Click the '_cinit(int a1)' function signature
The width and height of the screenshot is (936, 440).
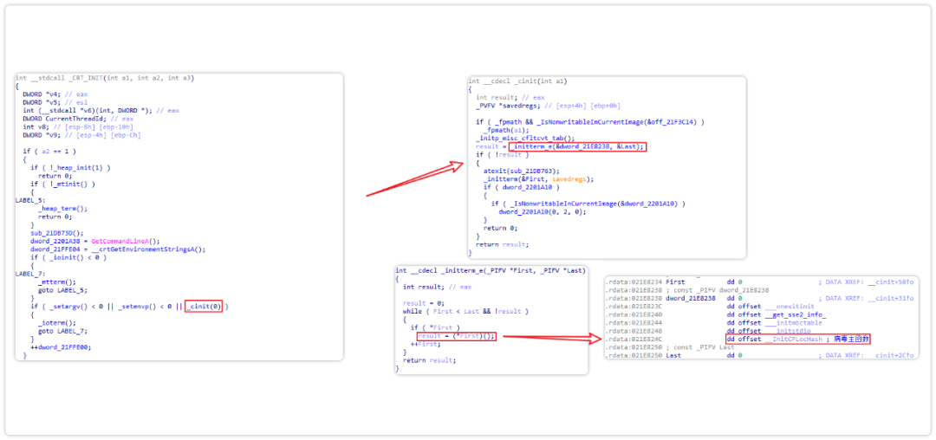(x=518, y=81)
